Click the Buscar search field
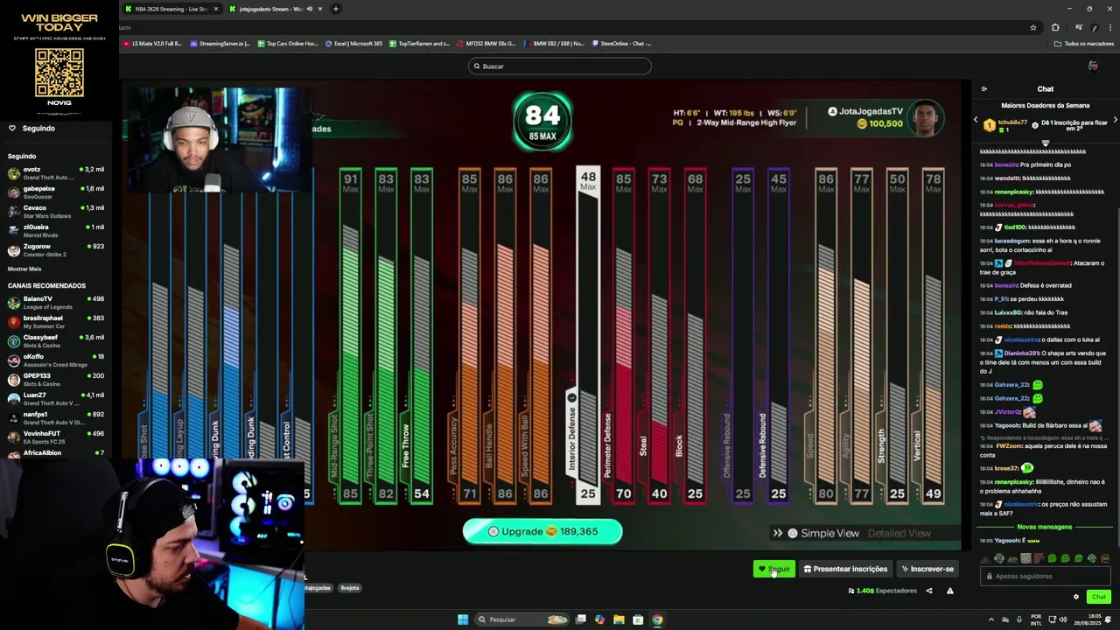This screenshot has width=1120, height=630. (560, 66)
